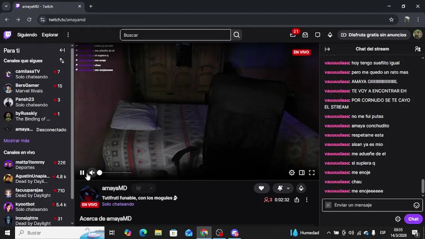This screenshot has width=425, height=239.
Task: Click the EN VIVO badge on the player
Action: pos(301,52)
